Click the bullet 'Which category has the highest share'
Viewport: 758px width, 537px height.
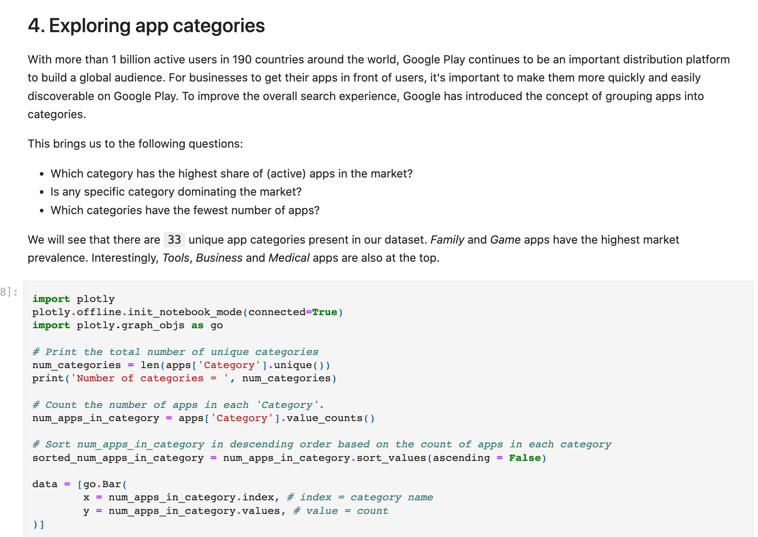[x=231, y=174]
